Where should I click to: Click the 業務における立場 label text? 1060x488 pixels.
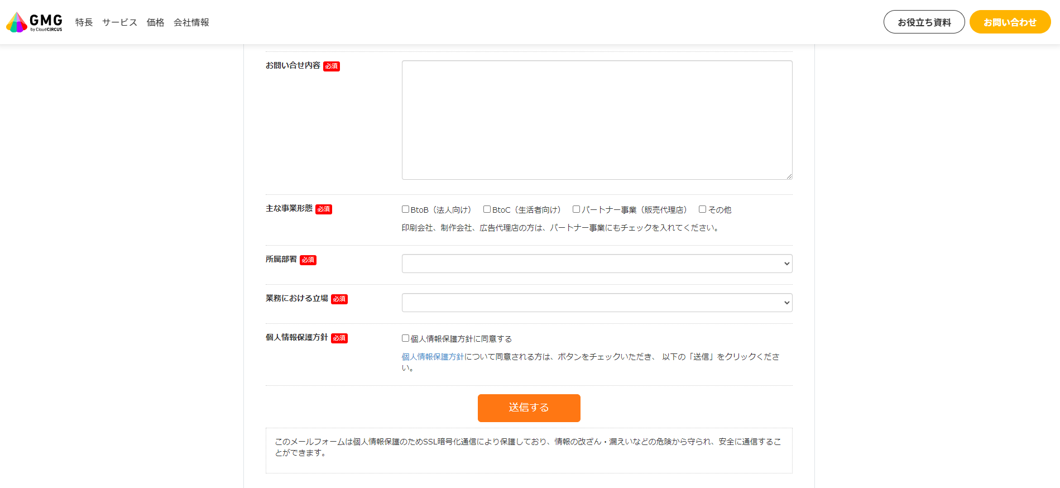click(x=297, y=298)
